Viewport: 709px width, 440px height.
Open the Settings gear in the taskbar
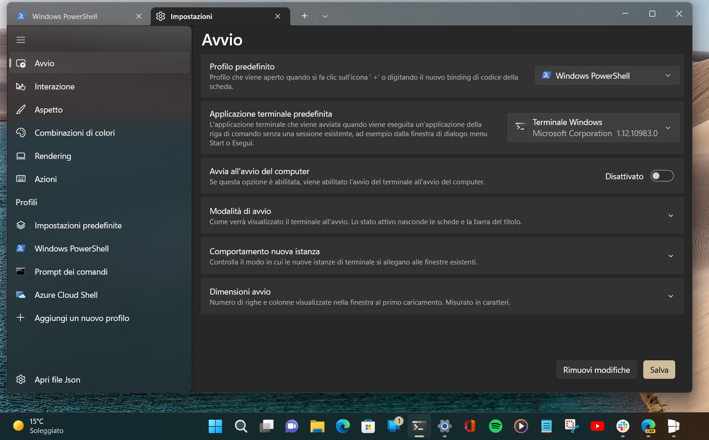click(x=444, y=426)
